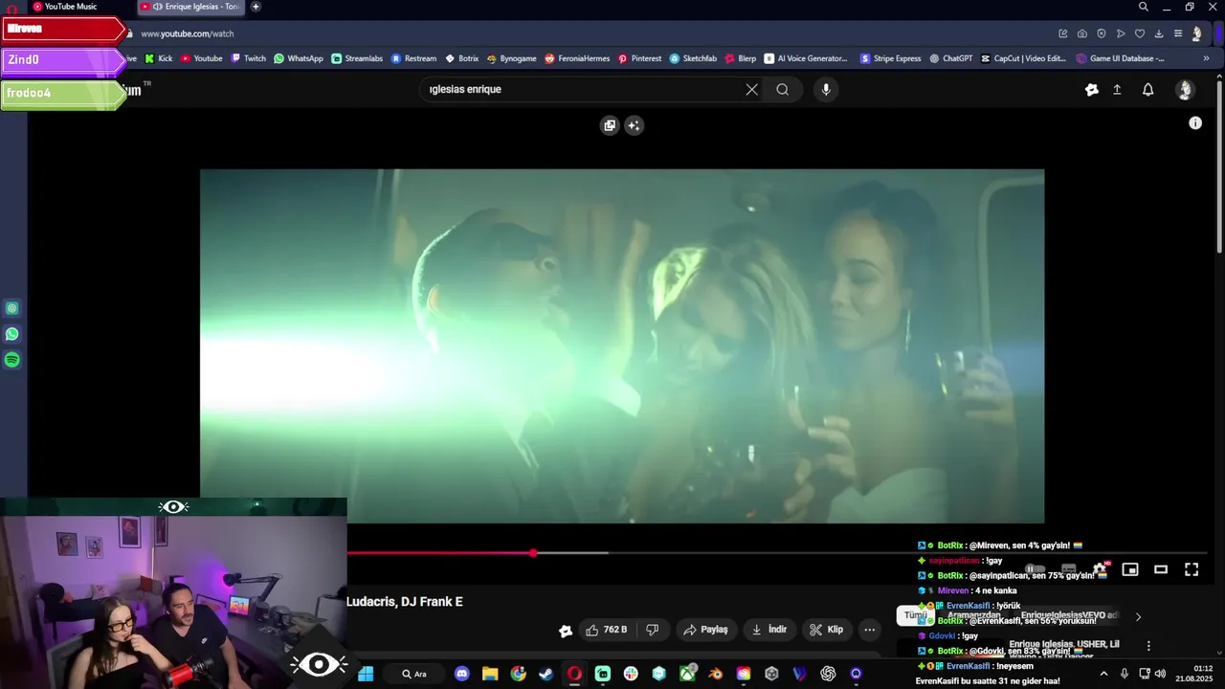Switch to miniplayer mode
The height and width of the screenshot is (689, 1225).
(x=1130, y=569)
